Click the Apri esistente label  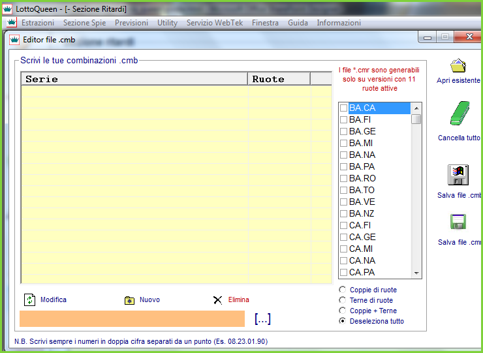[x=458, y=80]
